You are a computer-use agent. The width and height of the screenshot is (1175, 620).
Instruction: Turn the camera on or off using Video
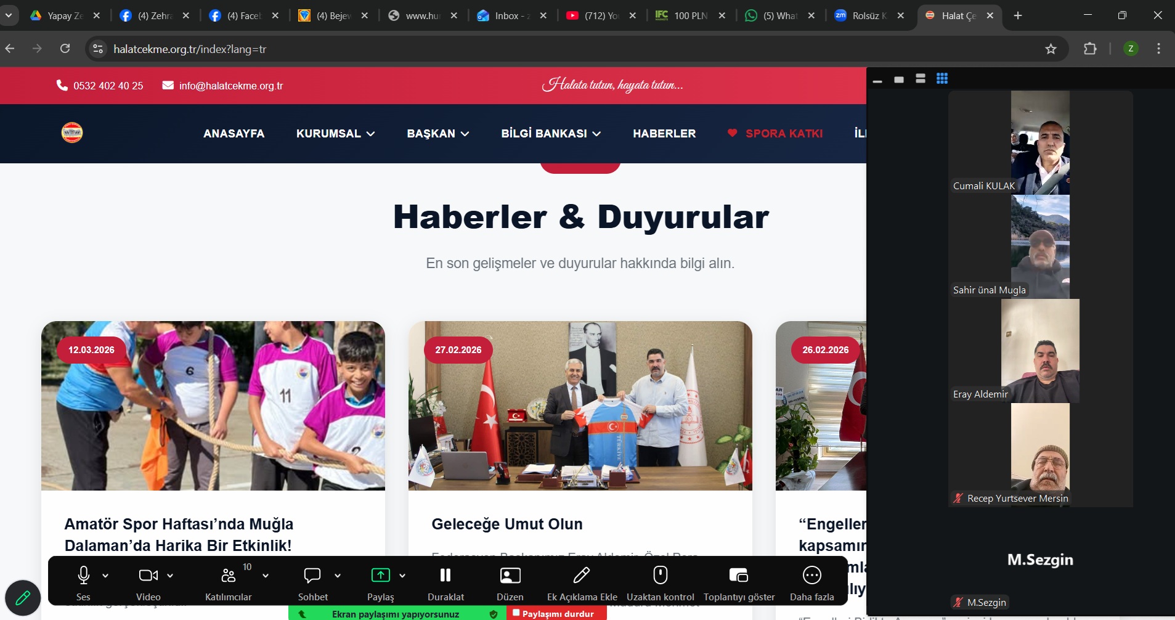click(x=148, y=575)
